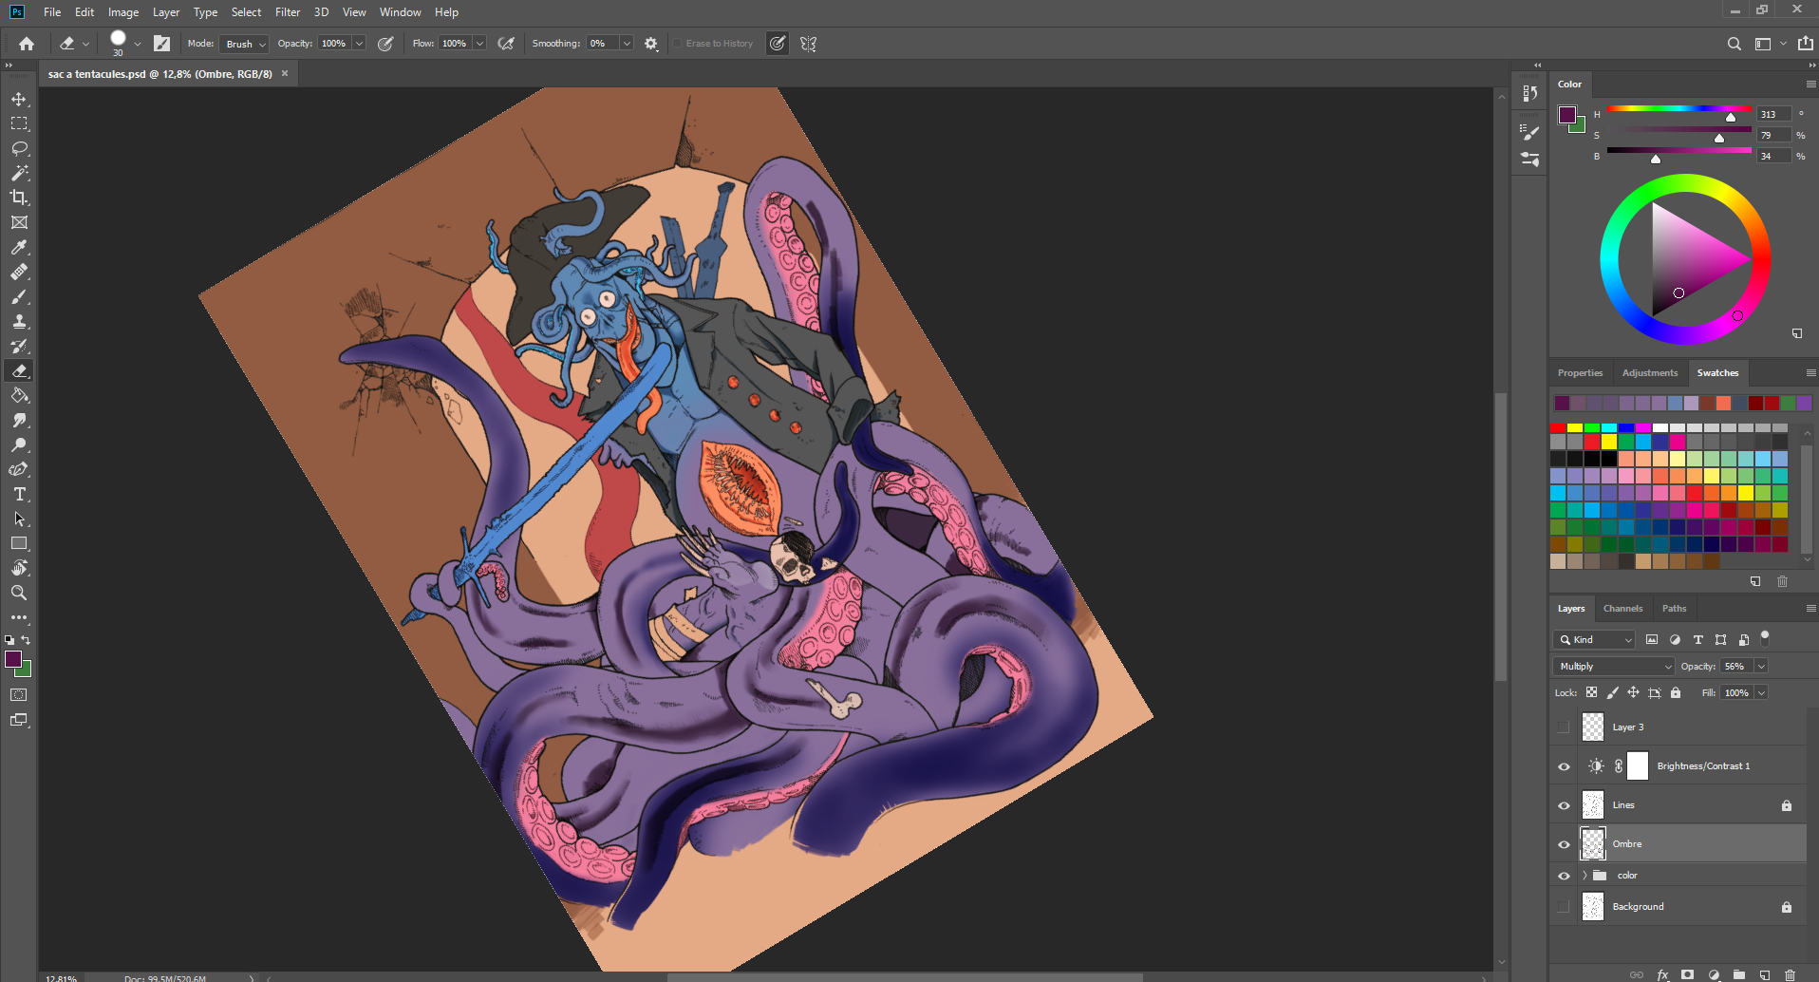Show the Background layer
1819x982 pixels.
tap(1564, 907)
